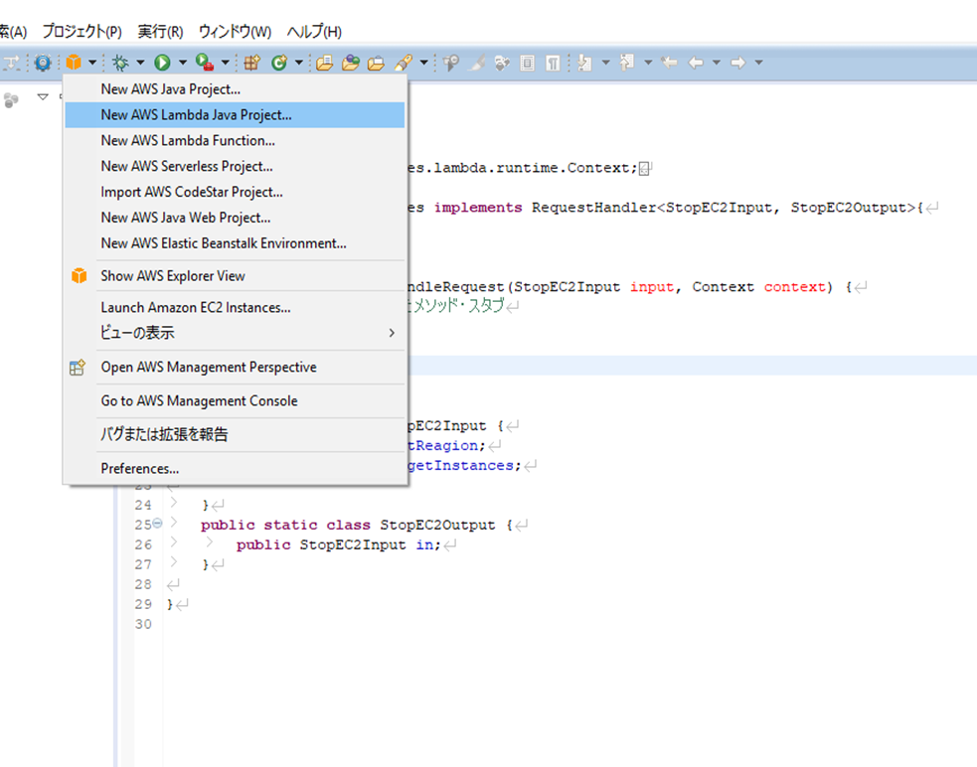Click the AWS orange cube toolbar icon
The height and width of the screenshot is (767, 977).
point(75,63)
